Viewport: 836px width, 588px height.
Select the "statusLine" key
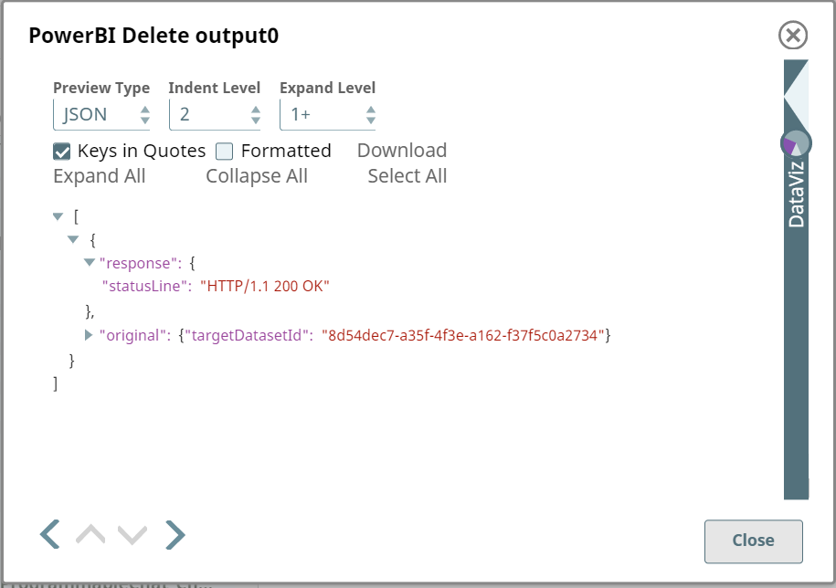pyautogui.click(x=144, y=287)
